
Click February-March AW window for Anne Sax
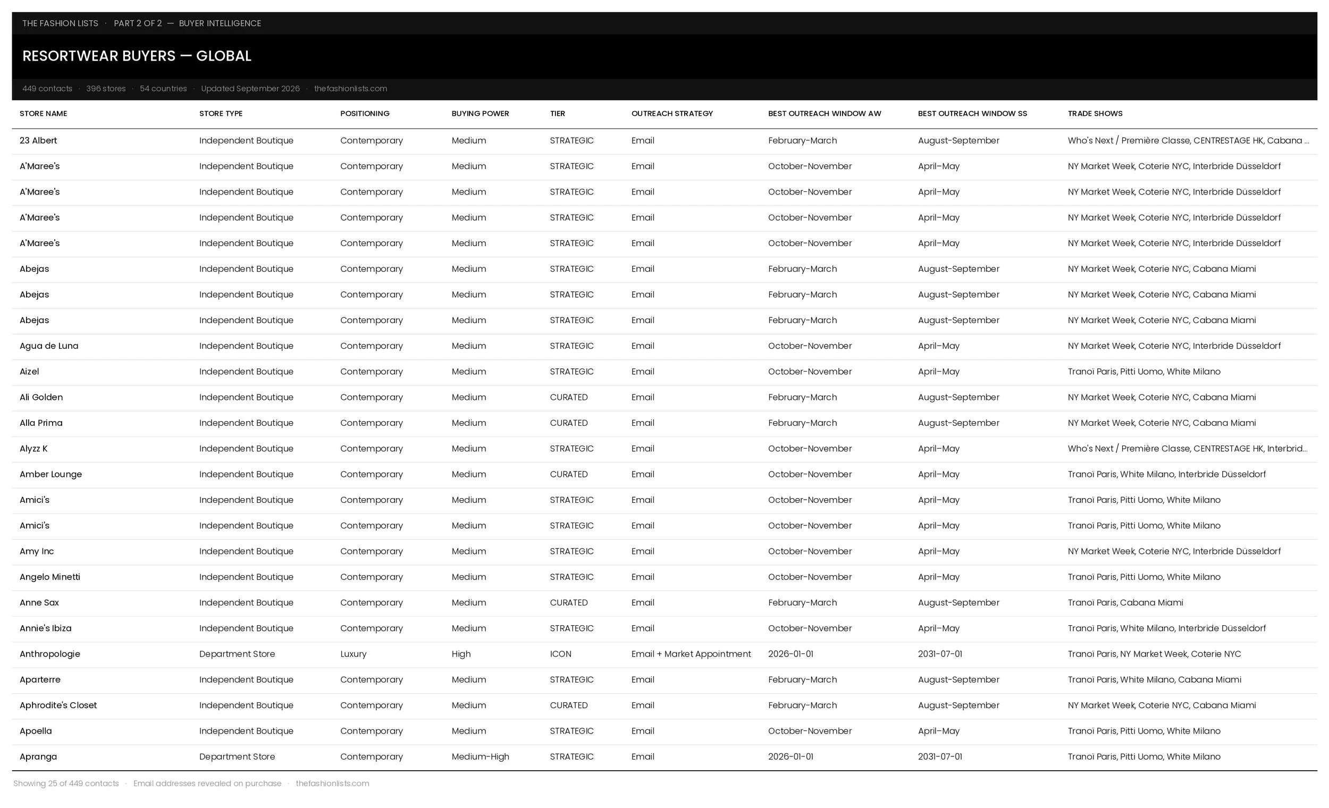point(803,602)
